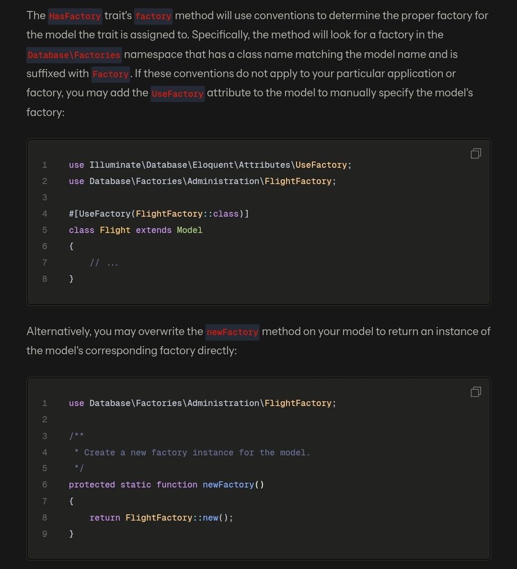Click the HasFactory inline code in the paragraph
The height and width of the screenshot is (569, 517).
coord(75,16)
